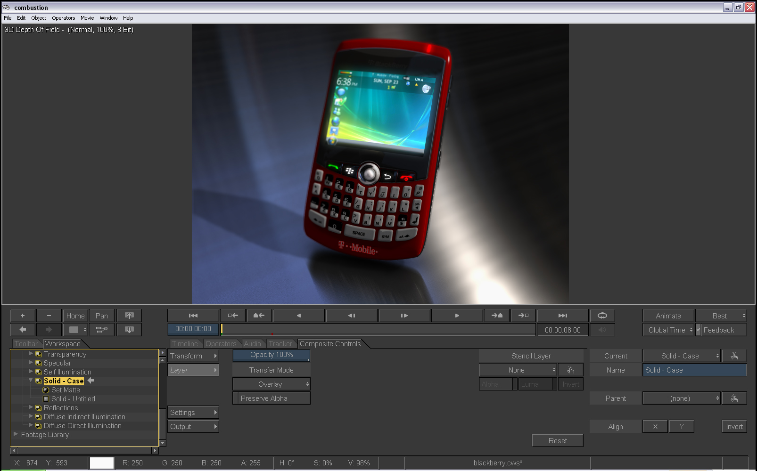The width and height of the screenshot is (757, 471).
Task: Click the Set Matte operator icon
Action: 46,390
